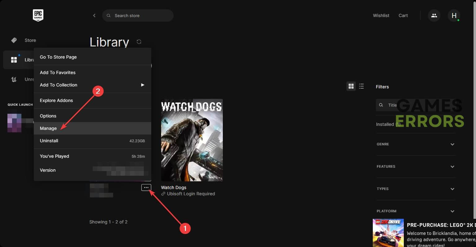The width and height of the screenshot is (476, 247).
Task: Open the Wishlist link
Action: coord(381,15)
